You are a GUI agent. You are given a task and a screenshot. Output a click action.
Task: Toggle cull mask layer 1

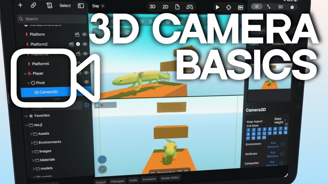248,130
